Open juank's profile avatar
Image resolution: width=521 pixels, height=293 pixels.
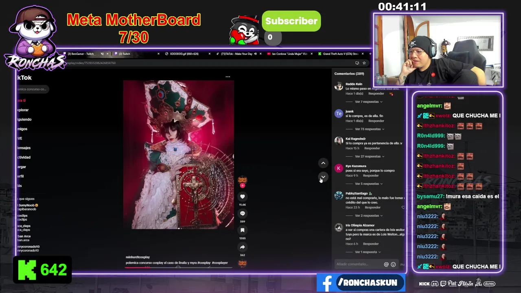click(x=339, y=114)
